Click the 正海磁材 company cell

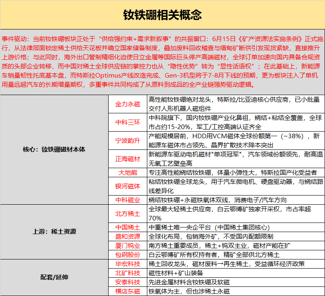(128, 159)
